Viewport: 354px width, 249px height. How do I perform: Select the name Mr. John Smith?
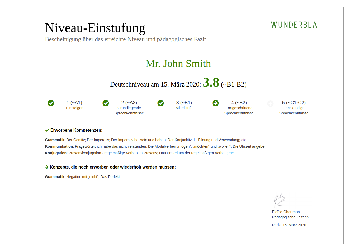[x=178, y=64]
